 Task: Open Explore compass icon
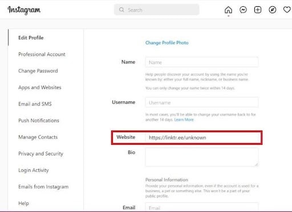(272, 10)
